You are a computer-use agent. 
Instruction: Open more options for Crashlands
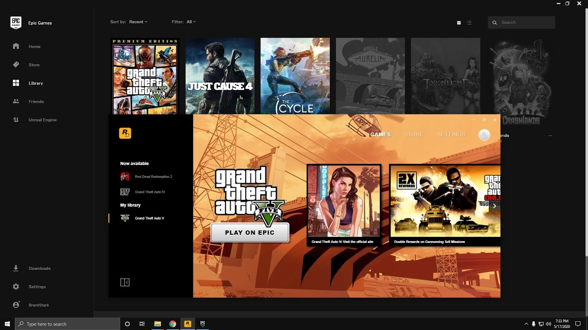tap(550, 136)
